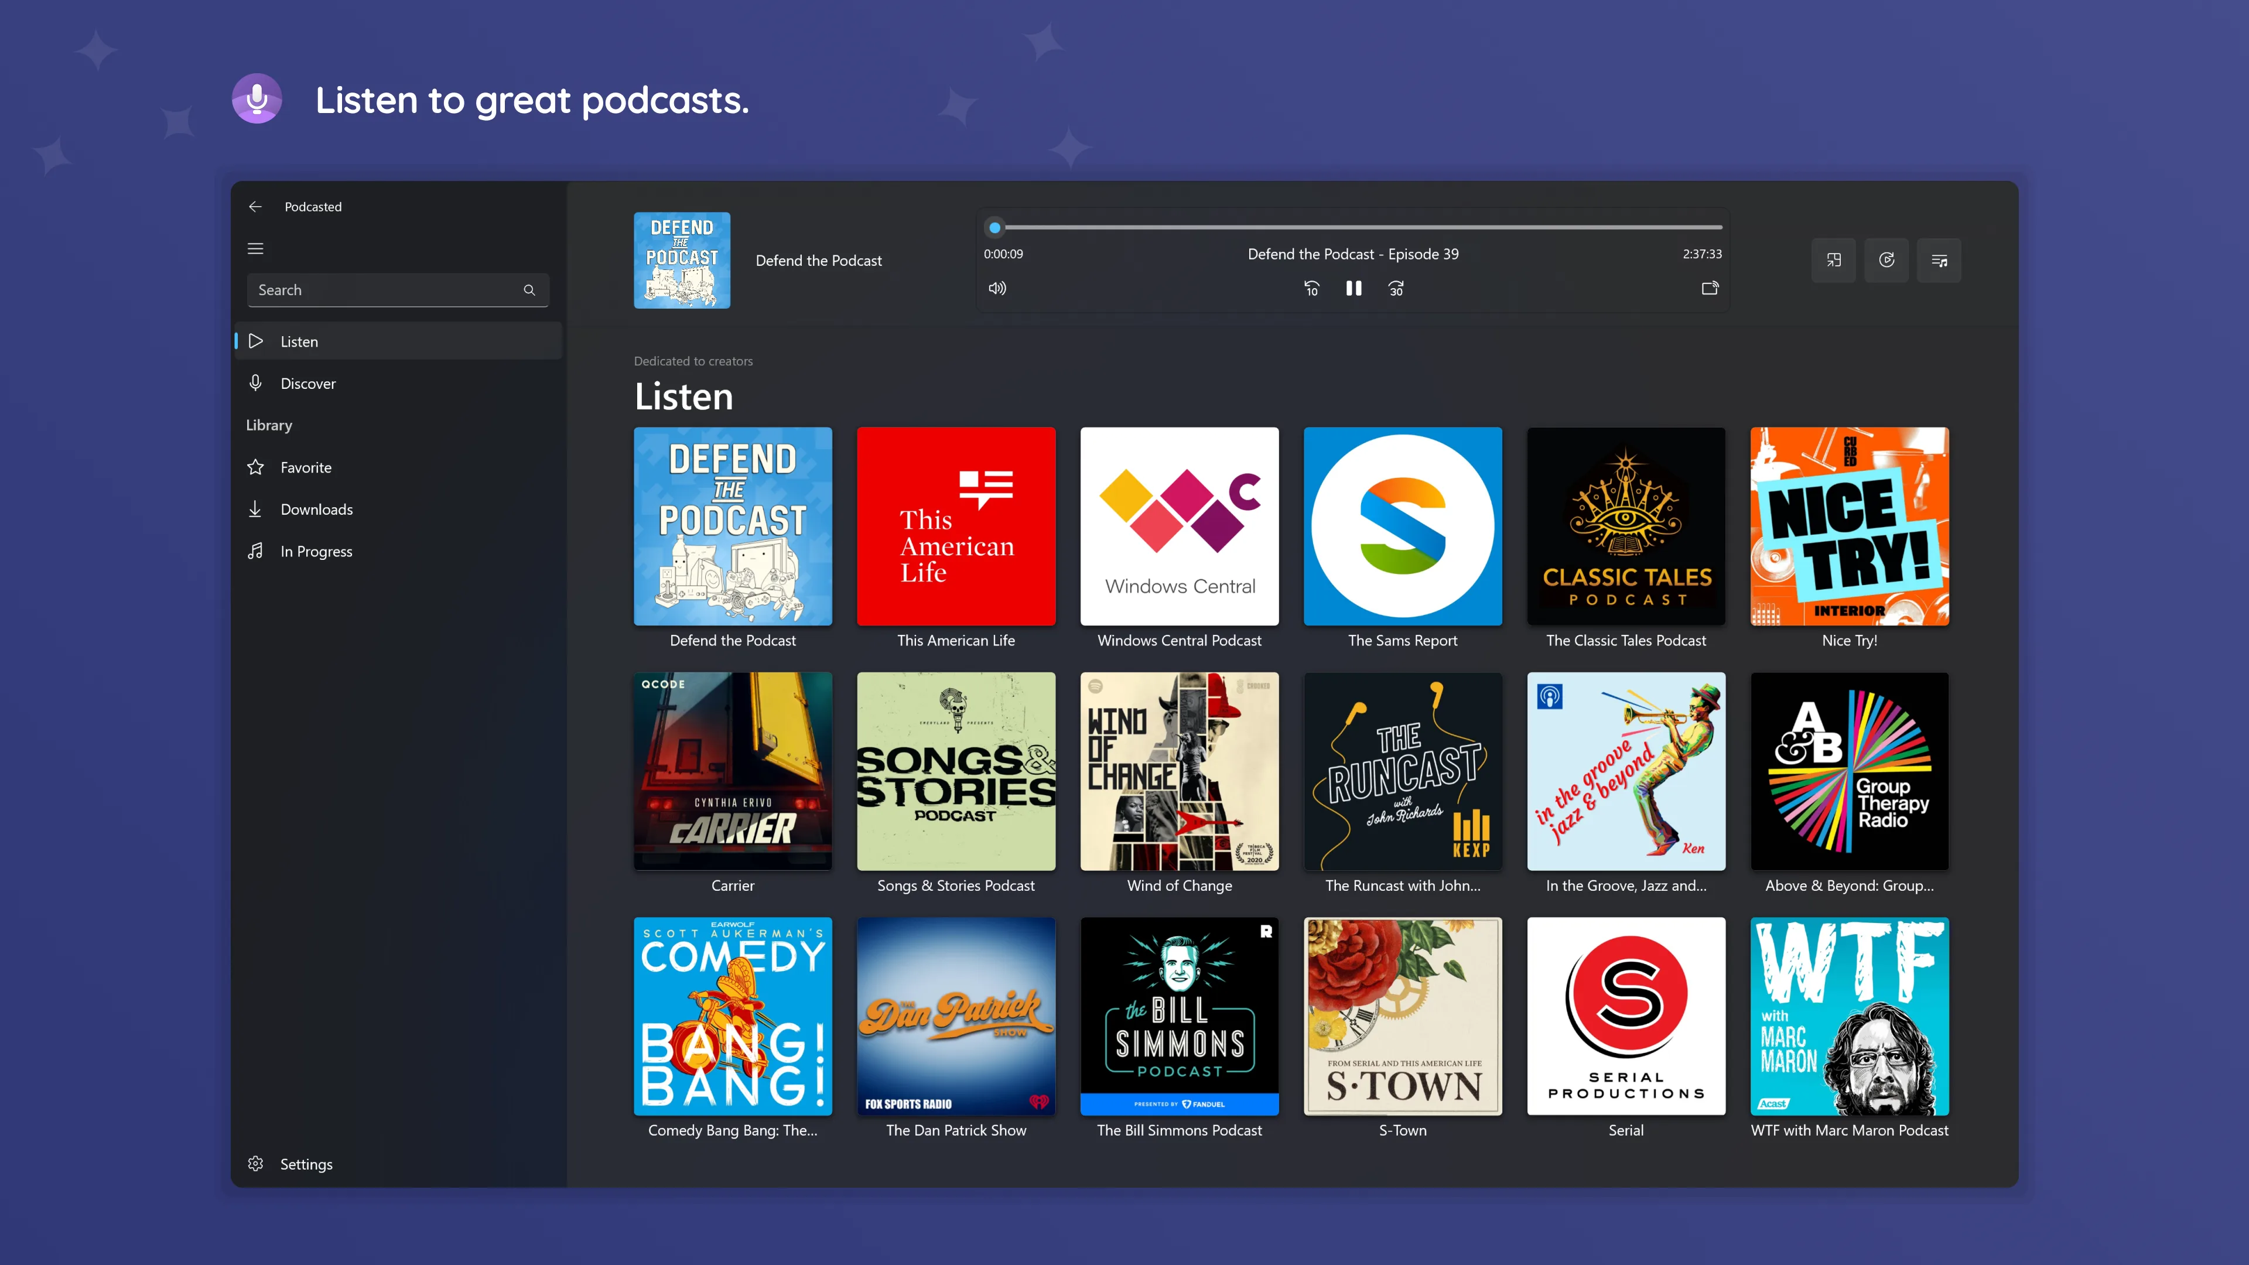Skip back 10 seconds
Image resolution: width=2249 pixels, height=1265 pixels.
[1311, 288]
